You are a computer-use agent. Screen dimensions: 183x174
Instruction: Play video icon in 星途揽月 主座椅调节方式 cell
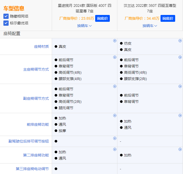(x=115, y=57)
